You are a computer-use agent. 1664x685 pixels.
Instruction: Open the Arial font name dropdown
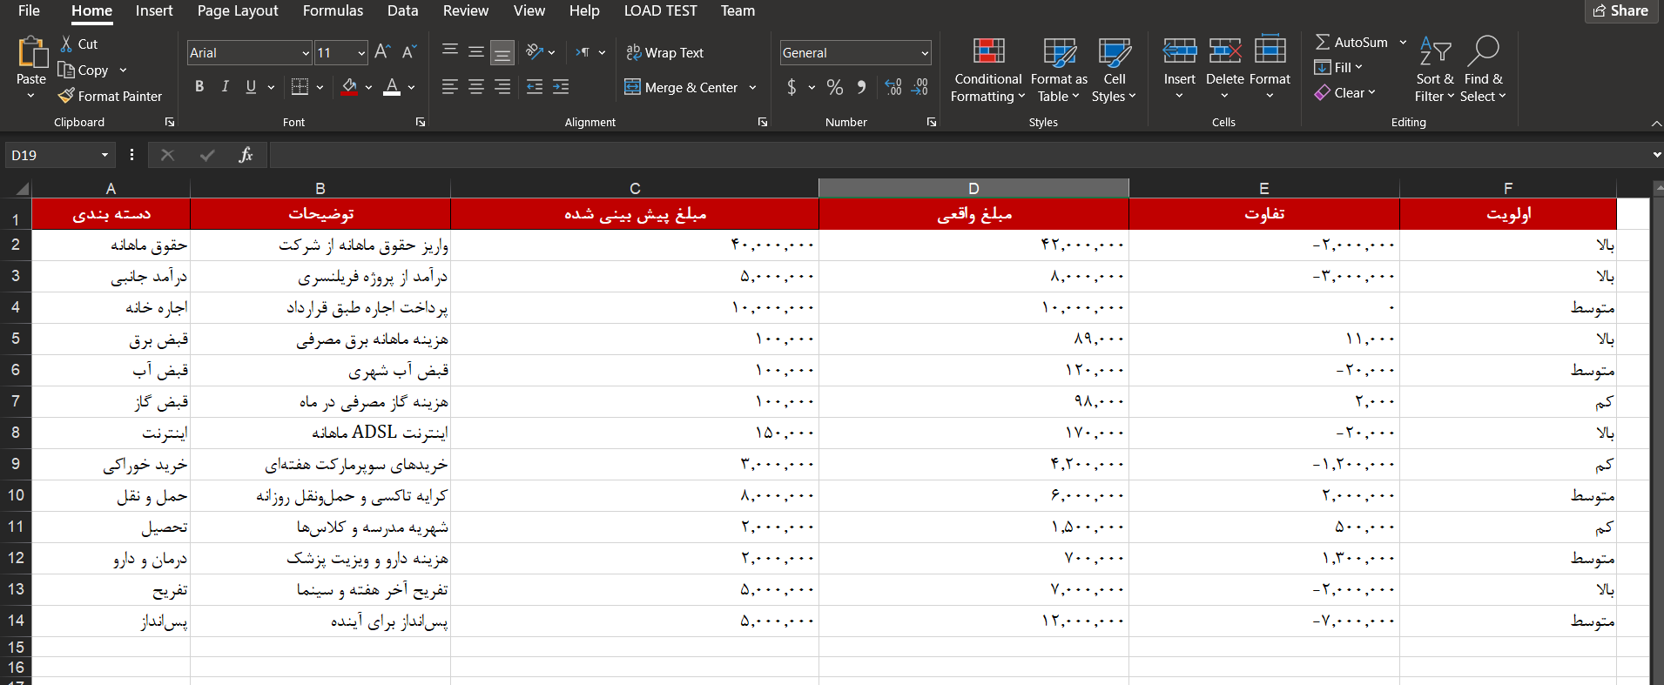coord(306,53)
